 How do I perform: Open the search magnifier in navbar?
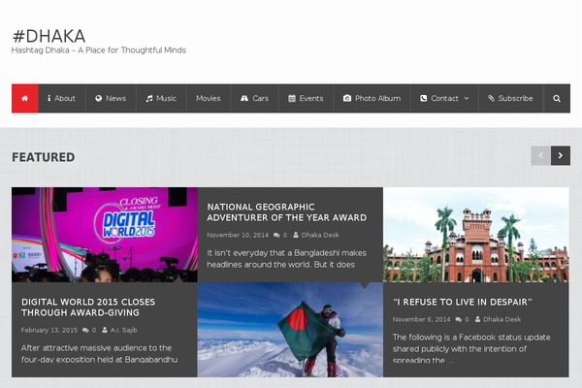[x=557, y=98]
